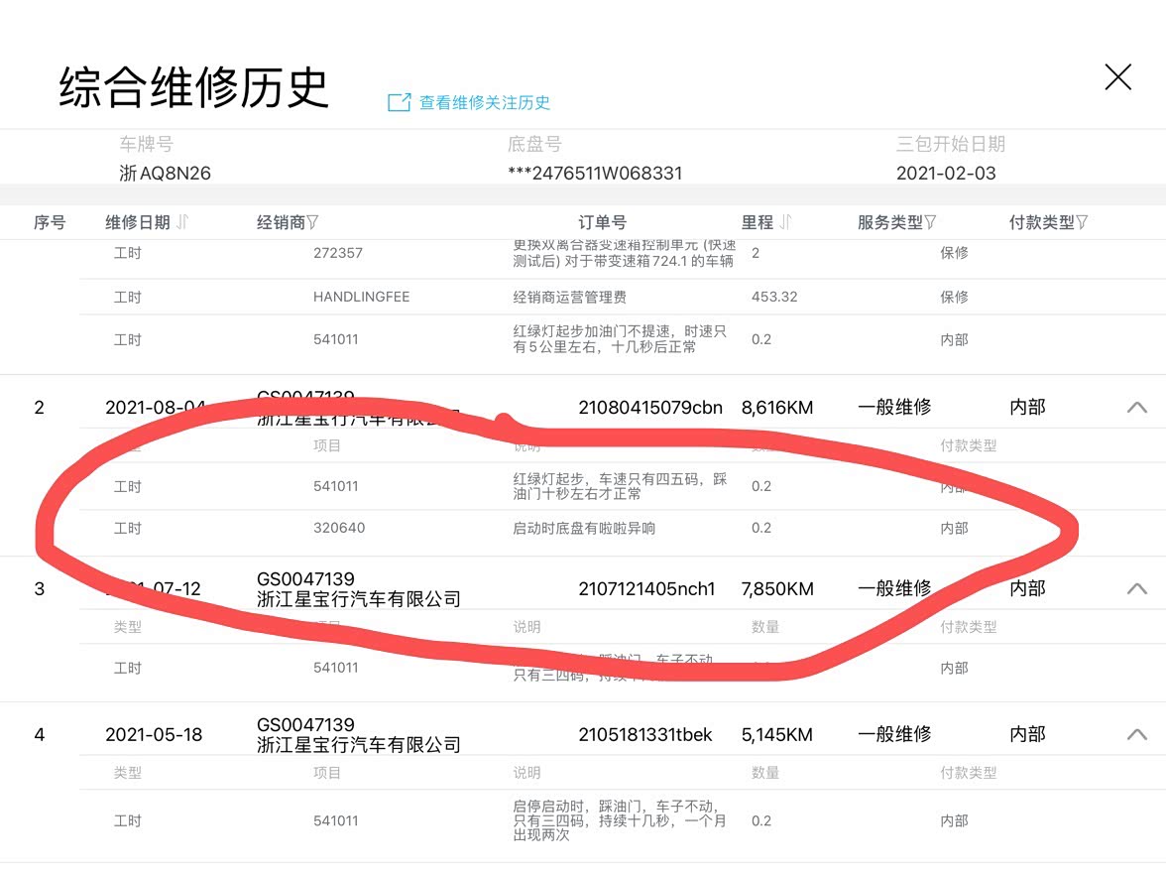Viewport: 1166px width, 875px height.
Task: Sort records using the 维修日期 sort arrows
Action: (x=182, y=222)
